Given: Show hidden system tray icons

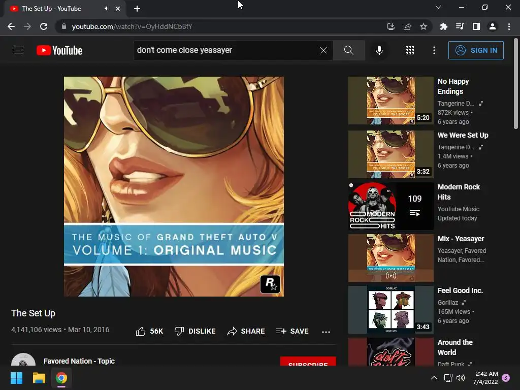Looking at the screenshot, I should pyautogui.click(x=434, y=378).
